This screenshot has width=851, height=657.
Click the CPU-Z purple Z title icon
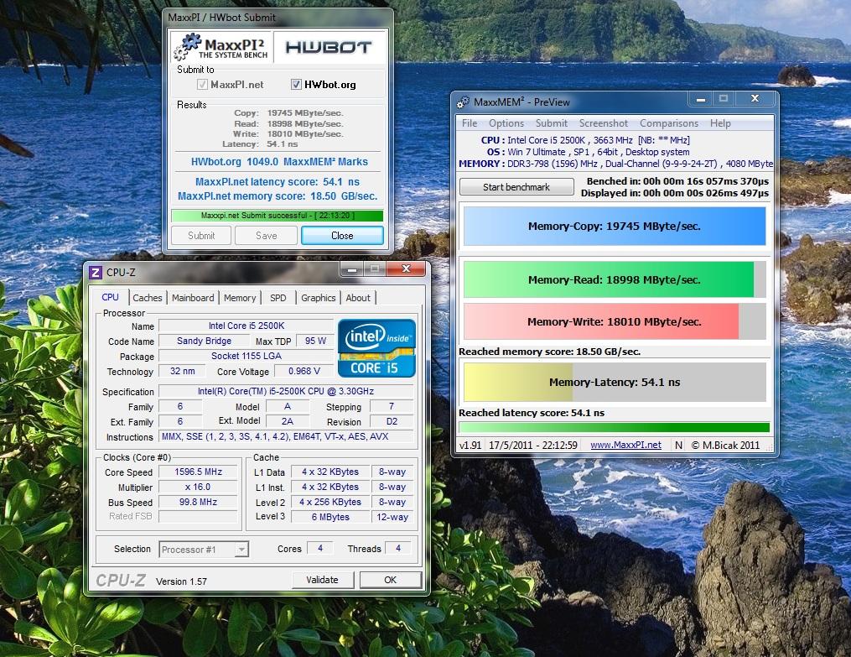(x=96, y=273)
